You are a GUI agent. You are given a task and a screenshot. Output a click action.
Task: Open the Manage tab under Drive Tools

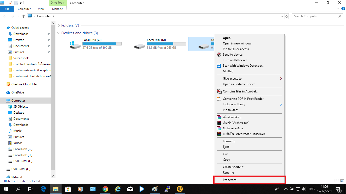click(x=57, y=9)
